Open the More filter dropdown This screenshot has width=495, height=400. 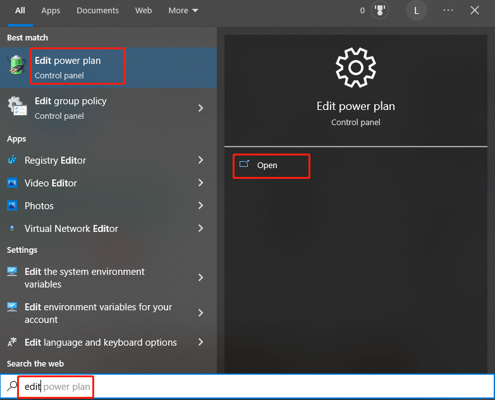pos(183,10)
